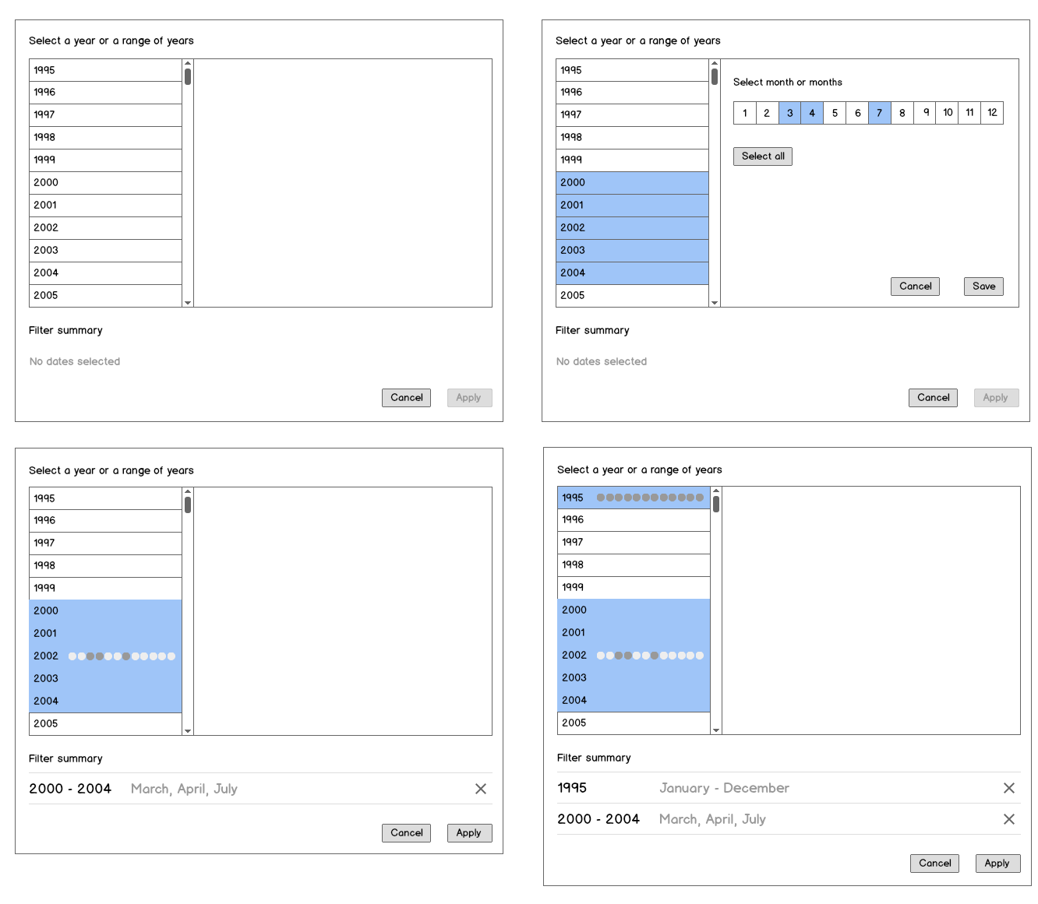Remove the 2000 - 2004 filter in bottom-left panel
Image resolution: width=1038 pixels, height=904 pixels.
coord(481,789)
